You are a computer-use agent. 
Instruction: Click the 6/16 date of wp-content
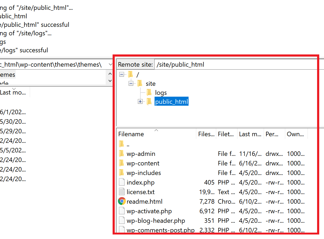[250, 163]
